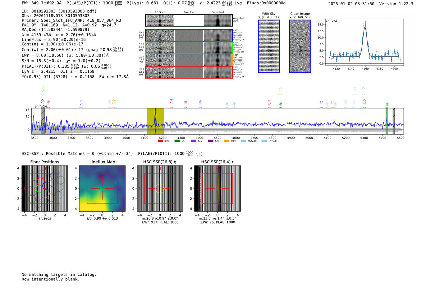Click the EWr: 917, PLAE: 1000 caption

pos(160,222)
